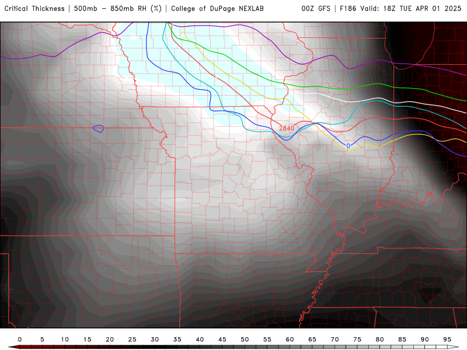Viewport: 467px width, 350px height.
Task: Click the "50" value on the color scale
Action: click(245, 339)
